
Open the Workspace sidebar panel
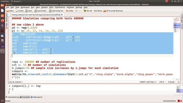[x=7, y=18]
